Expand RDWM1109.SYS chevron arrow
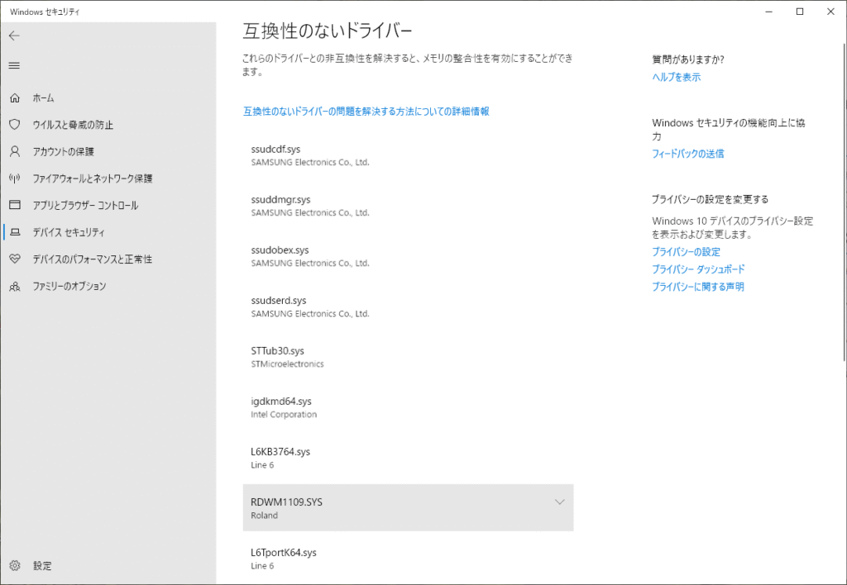Image resolution: width=847 pixels, height=585 pixels. [x=559, y=502]
